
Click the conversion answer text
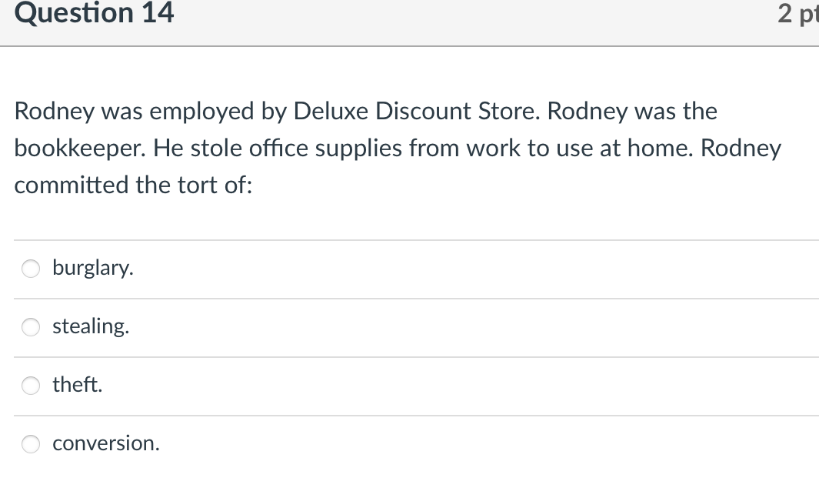pos(106,444)
